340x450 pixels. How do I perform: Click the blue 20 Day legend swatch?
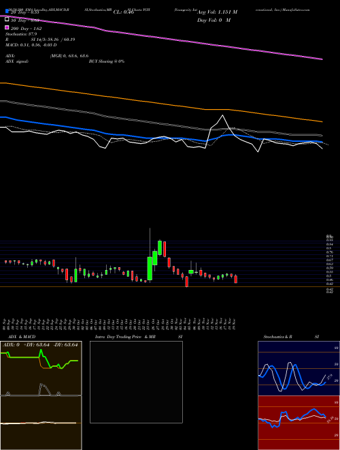tap(7, 11)
